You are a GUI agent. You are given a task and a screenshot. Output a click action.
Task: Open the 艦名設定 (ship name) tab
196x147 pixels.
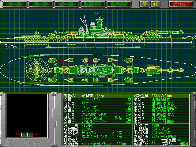pos(119,4)
